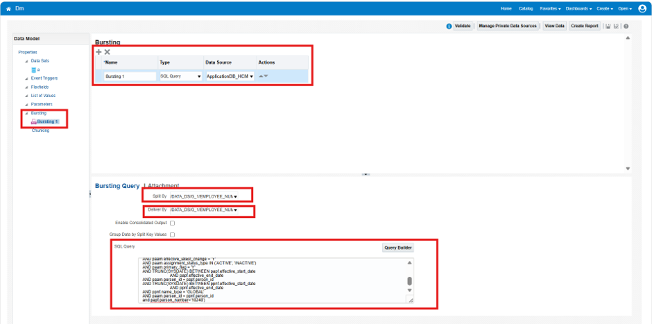652x324 pixels.
Task: Click the Save As icon in toolbar
Action: tap(616, 26)
